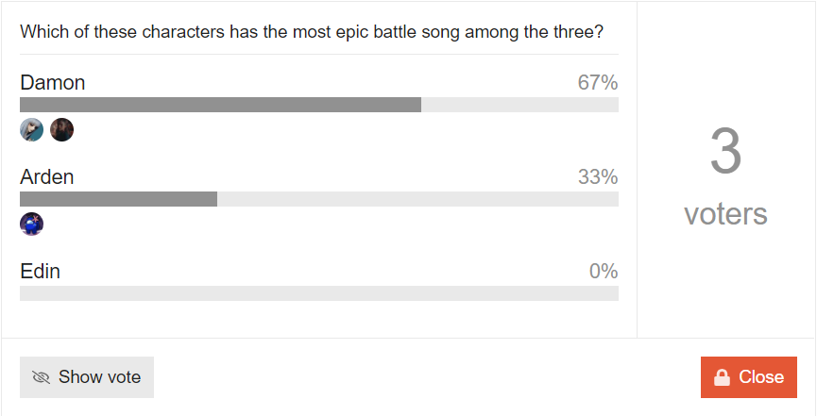Click the 0% result for Edin

[x=603, y=272]
